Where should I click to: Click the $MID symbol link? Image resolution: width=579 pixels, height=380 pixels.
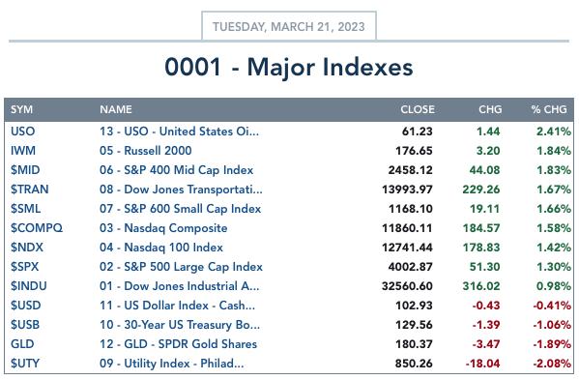click(25, 170)
